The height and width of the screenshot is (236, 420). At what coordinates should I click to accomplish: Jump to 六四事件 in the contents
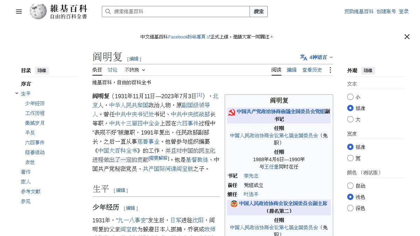[x=35, y=143]
